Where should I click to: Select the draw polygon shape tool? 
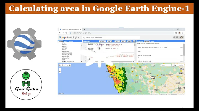(67, 65)
